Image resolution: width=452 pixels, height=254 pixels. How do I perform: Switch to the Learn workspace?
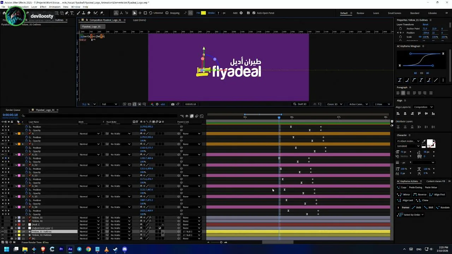[x=376, y=13]
